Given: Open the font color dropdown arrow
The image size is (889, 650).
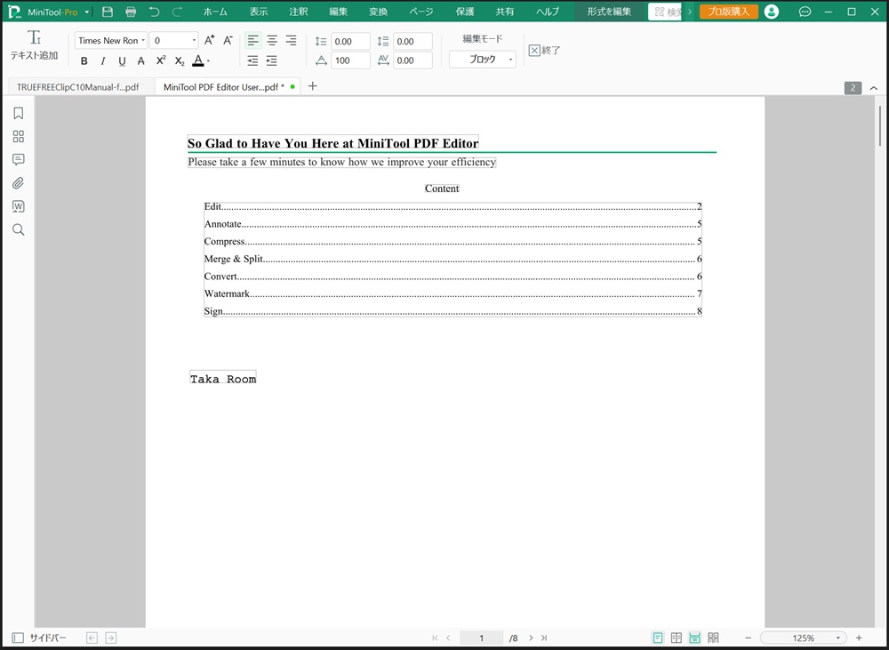Looking at the screenshot, I should coord(209,60).
